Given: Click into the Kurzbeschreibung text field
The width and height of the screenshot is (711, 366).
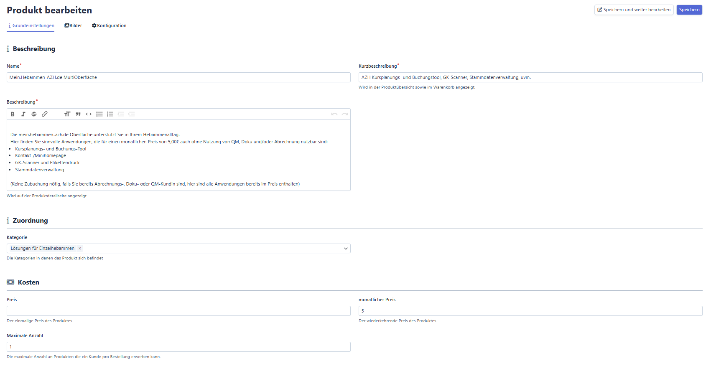Looking at the screenshot, I should [x=530, y=77].
